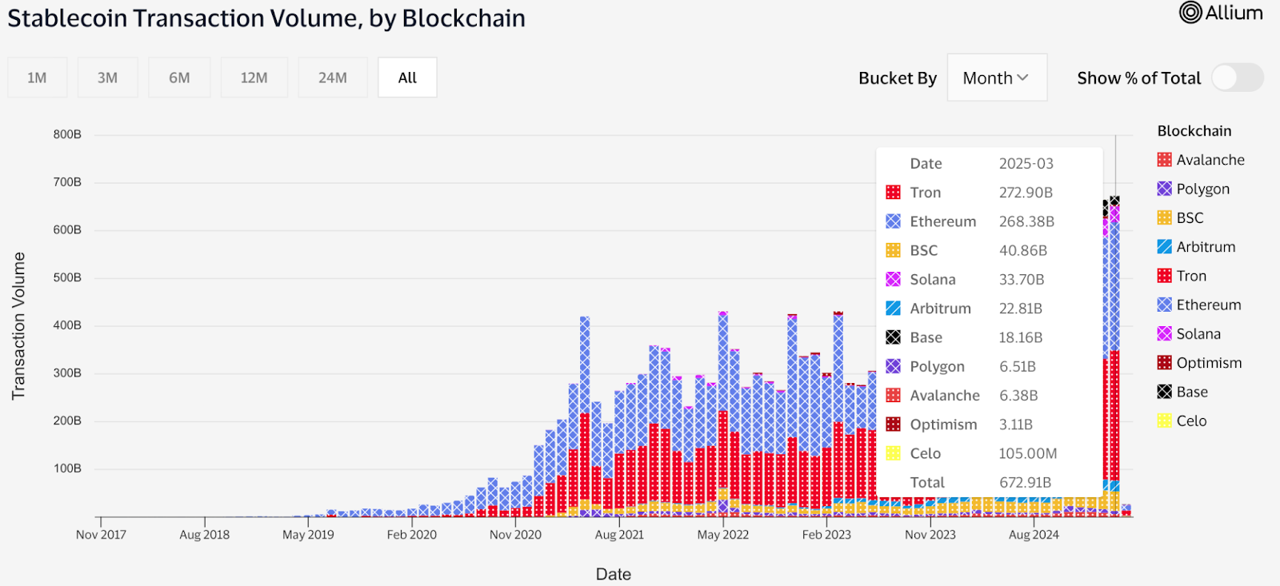Image resolution: width=1280 pixels, height=586 pixels.
Task: Click the Ethereum legend label
Action: pos(1208,305)
